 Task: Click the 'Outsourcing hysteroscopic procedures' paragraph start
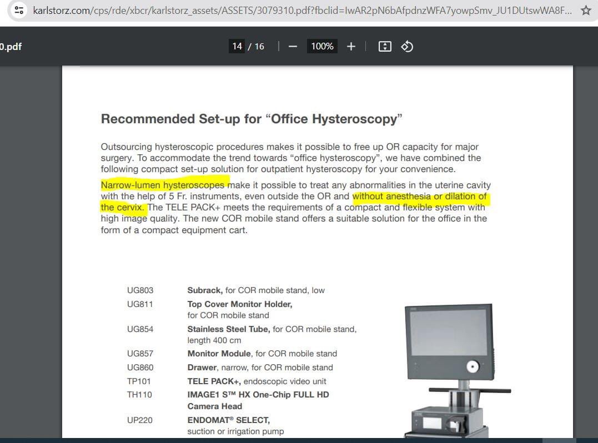[182, 147]
